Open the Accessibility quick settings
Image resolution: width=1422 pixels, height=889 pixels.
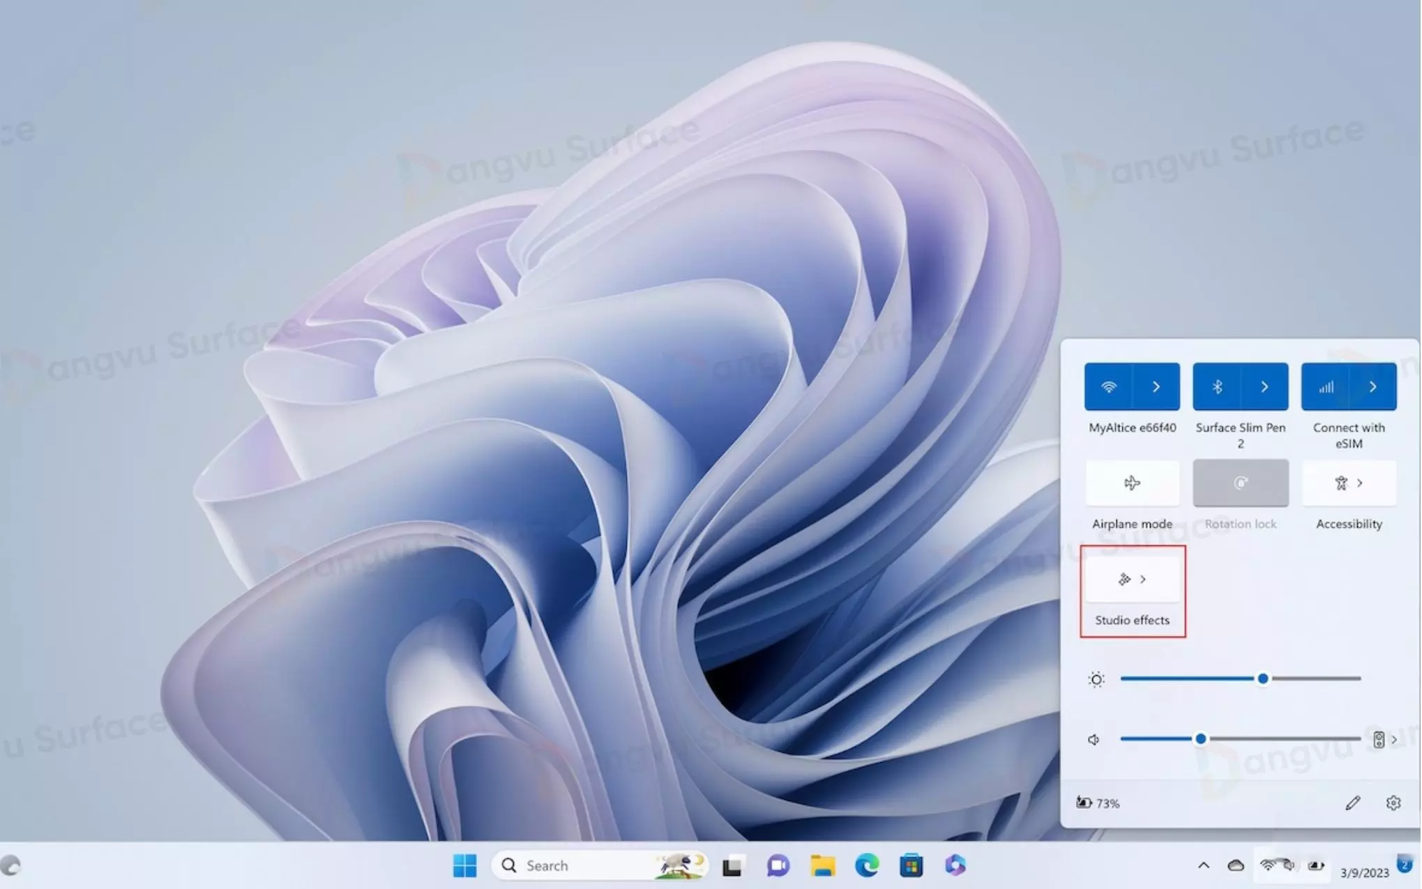pos(1348,483)
